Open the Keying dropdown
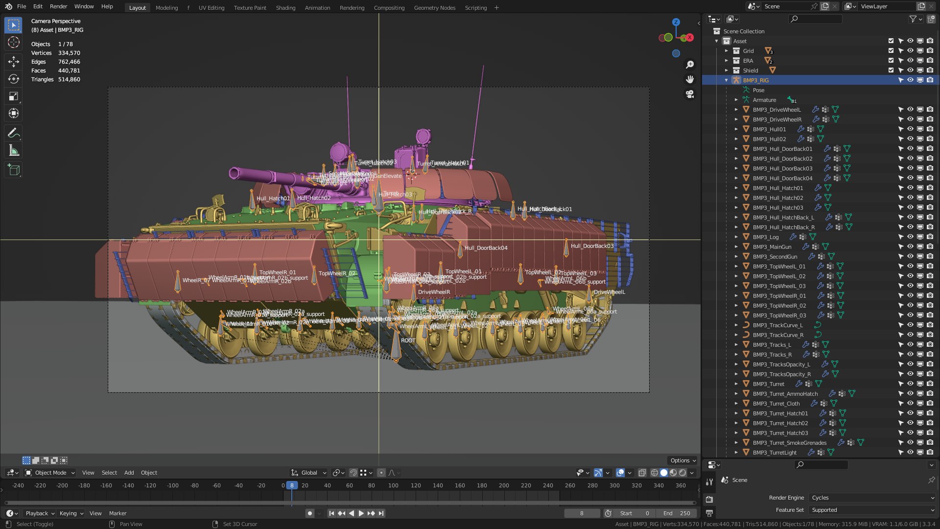940x529 pixels. coord(70,513)
